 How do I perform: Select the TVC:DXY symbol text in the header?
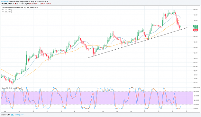(4, 4)
